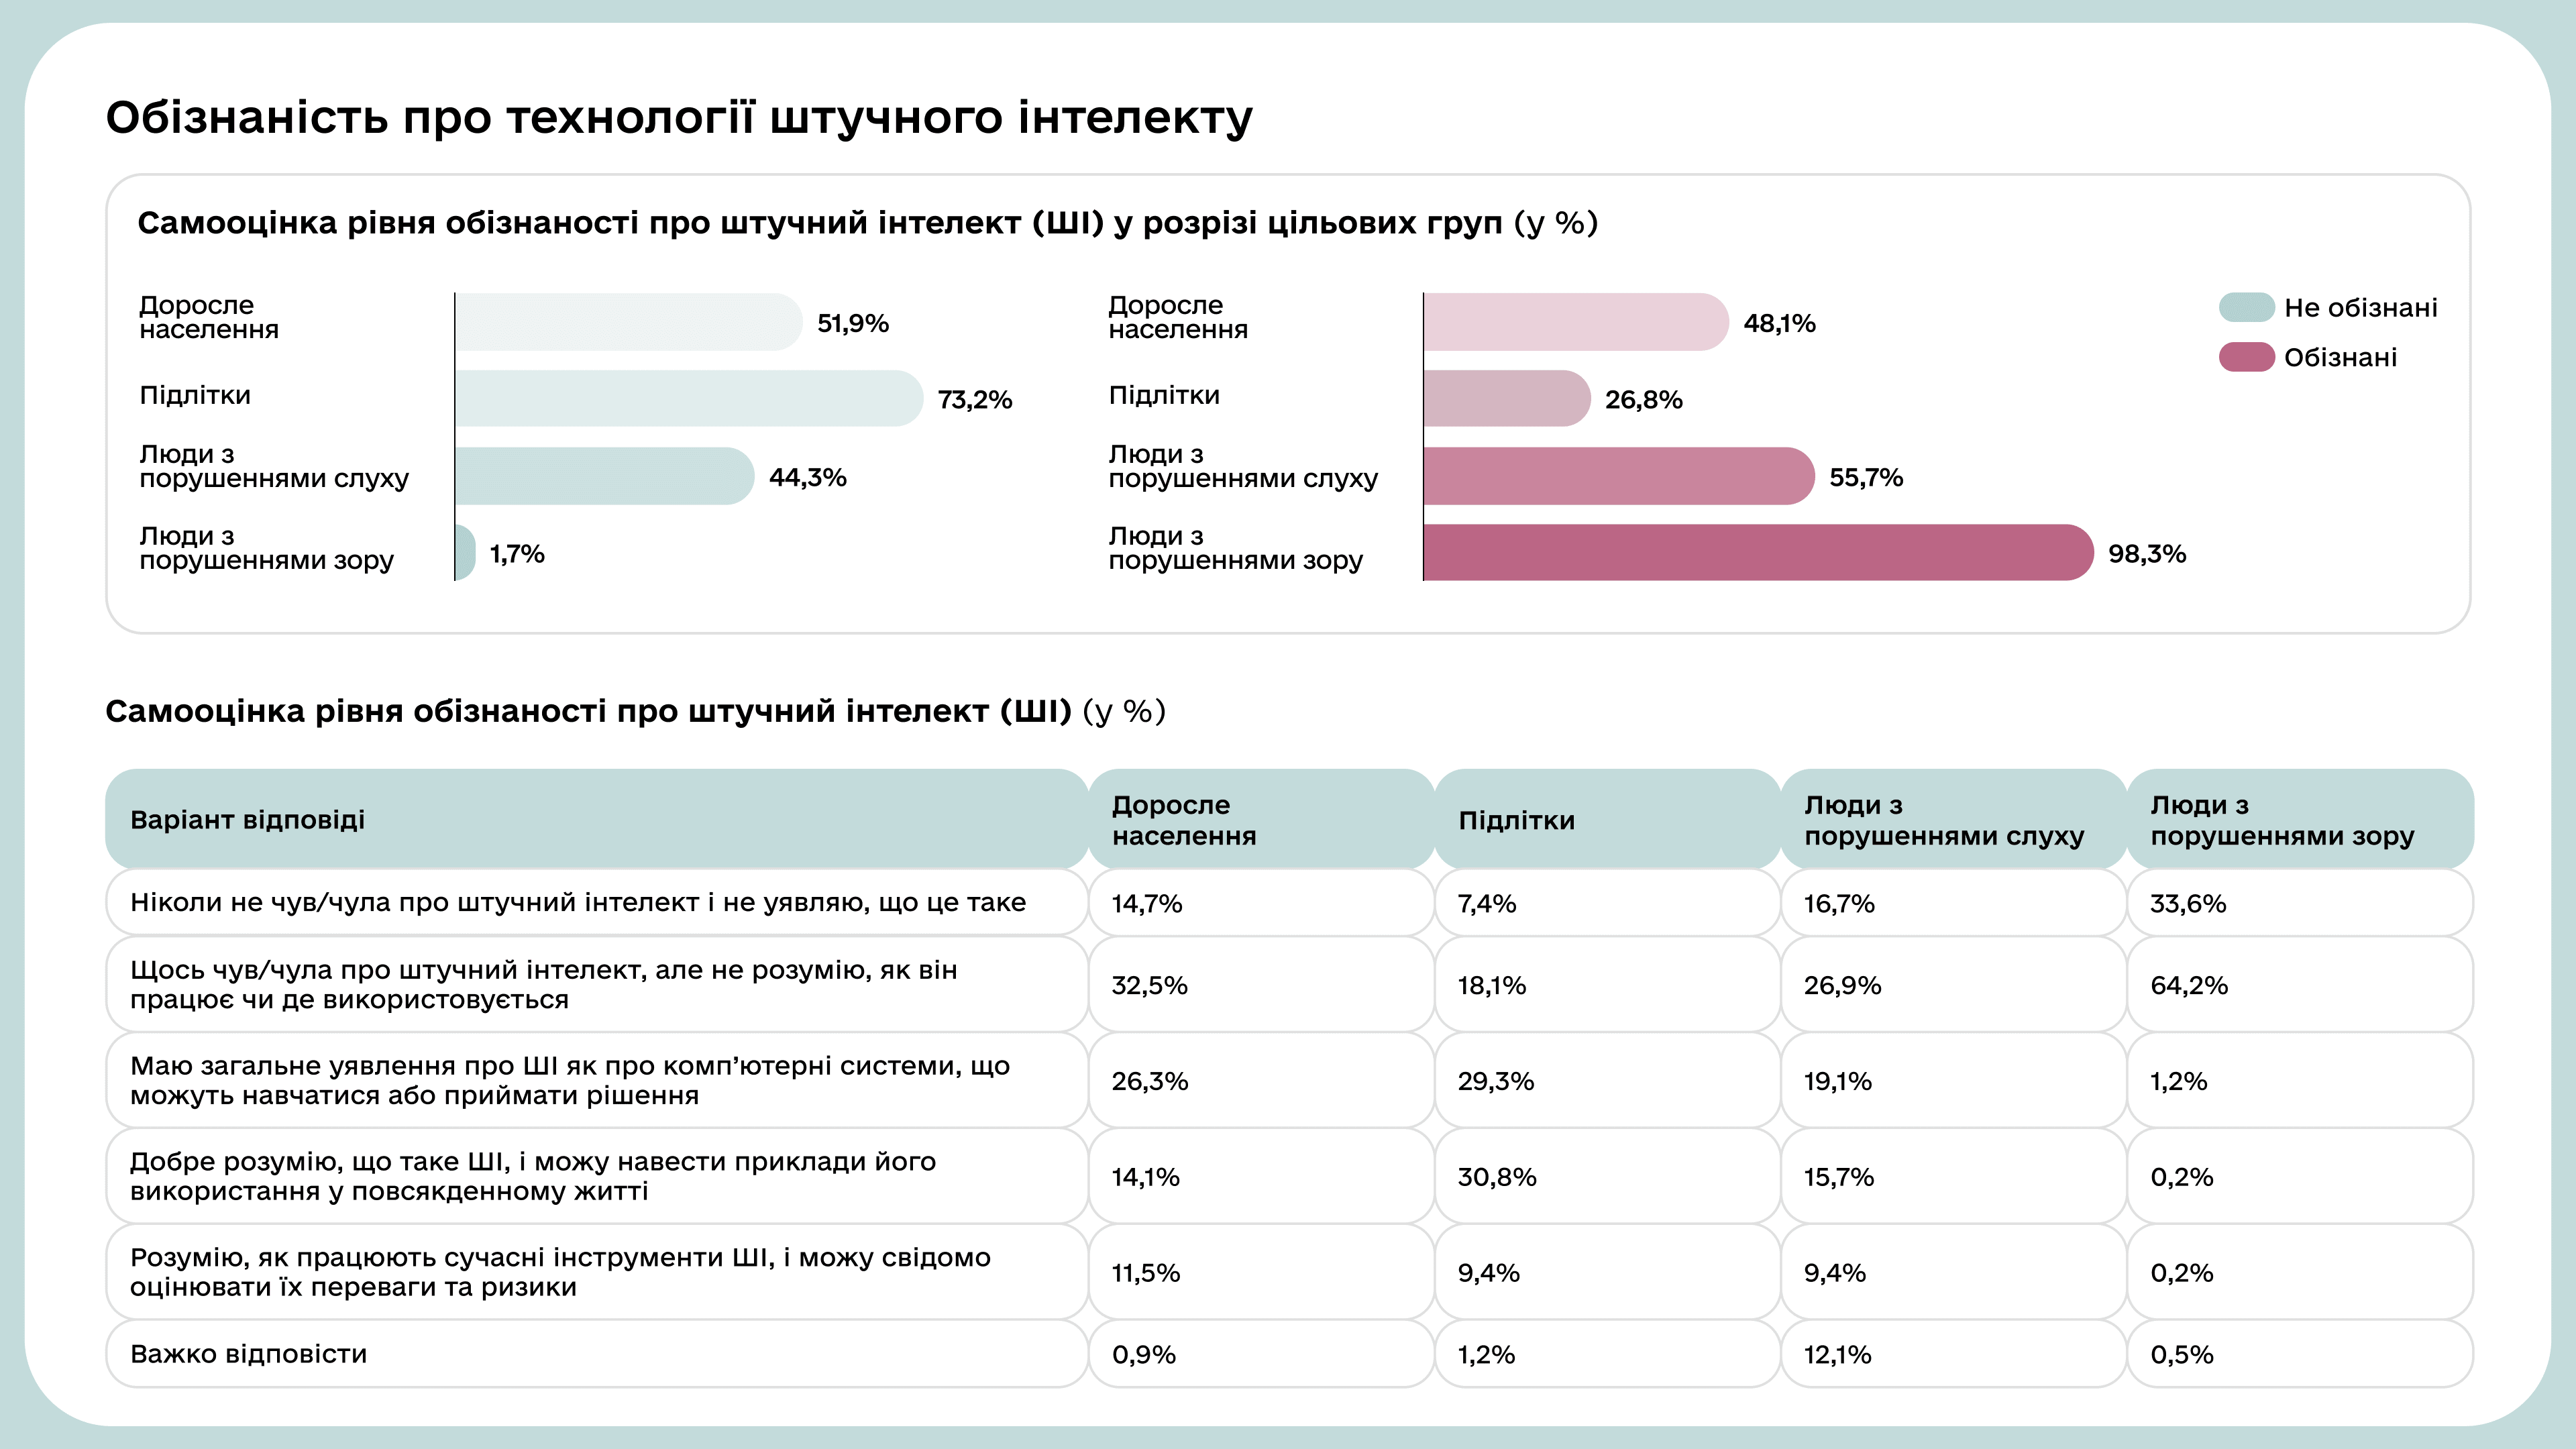Select the "Ніколи не чув/чула" row label
Viewport: 2576px width, 1449px height.
click(x=578, y=902)
